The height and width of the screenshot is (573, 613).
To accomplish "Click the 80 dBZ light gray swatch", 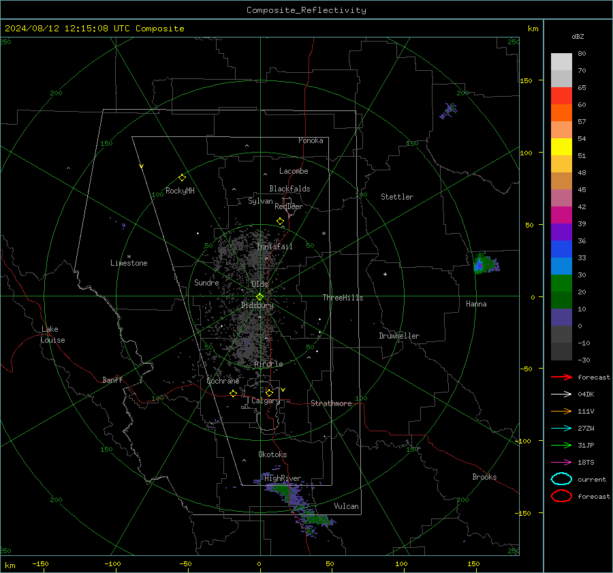I will pos(561,61).
